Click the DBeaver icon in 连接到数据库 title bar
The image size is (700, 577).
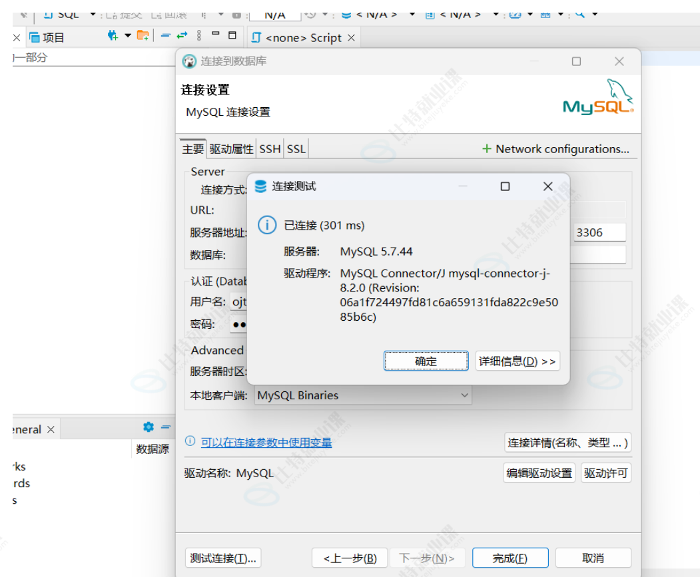click(189, 61)
